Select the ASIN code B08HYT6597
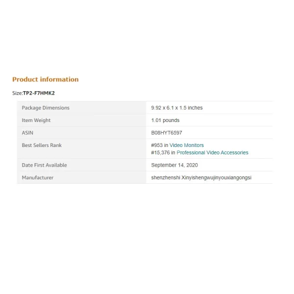This screenshot has height=294, width=294. [167, 133]
